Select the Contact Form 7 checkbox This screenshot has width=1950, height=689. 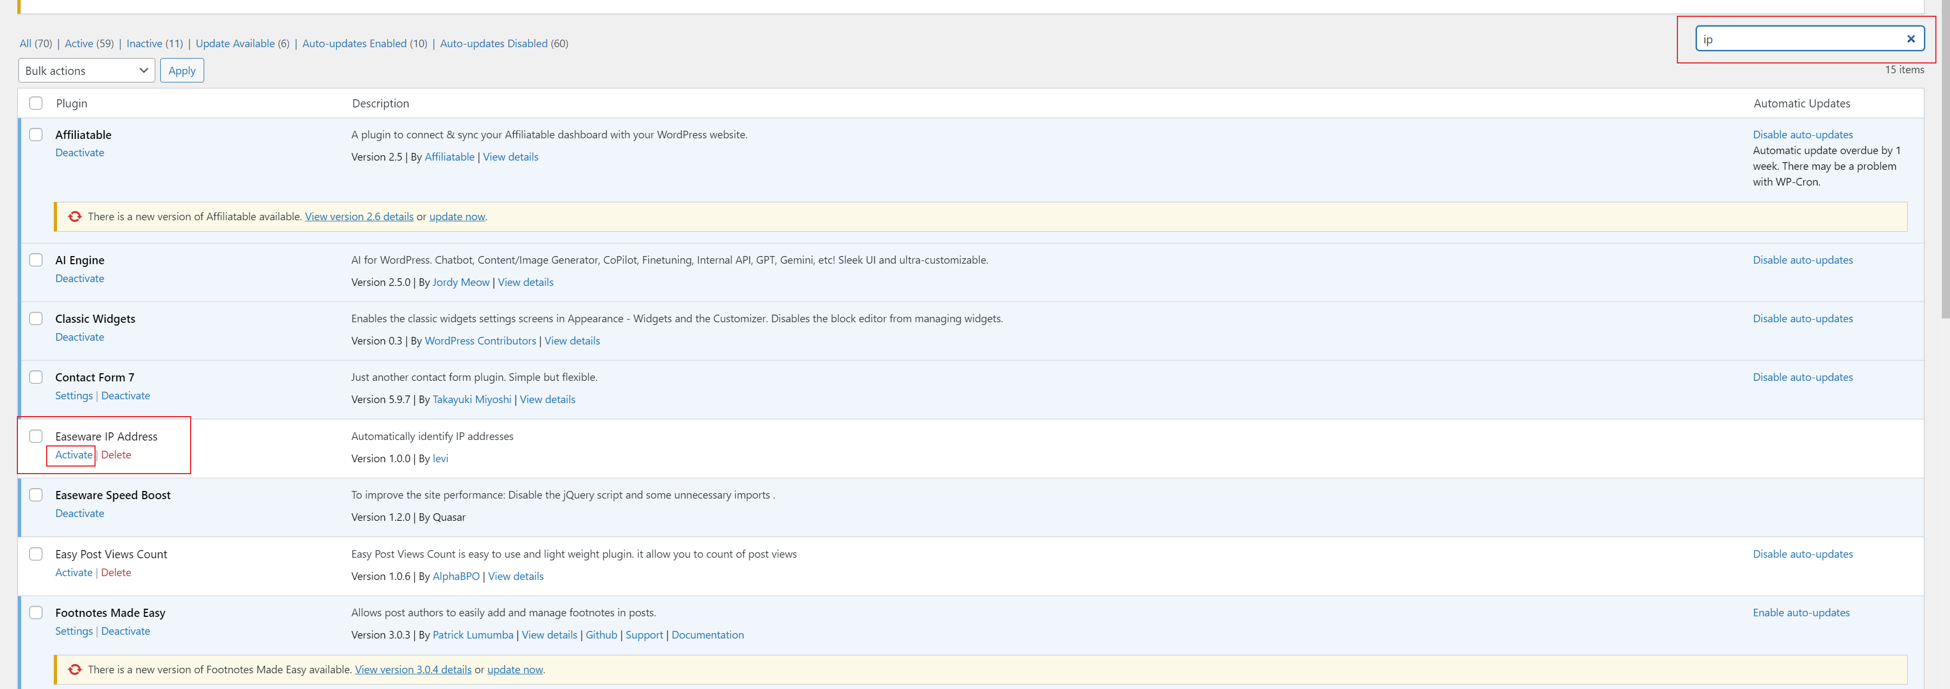click(36, 378)
